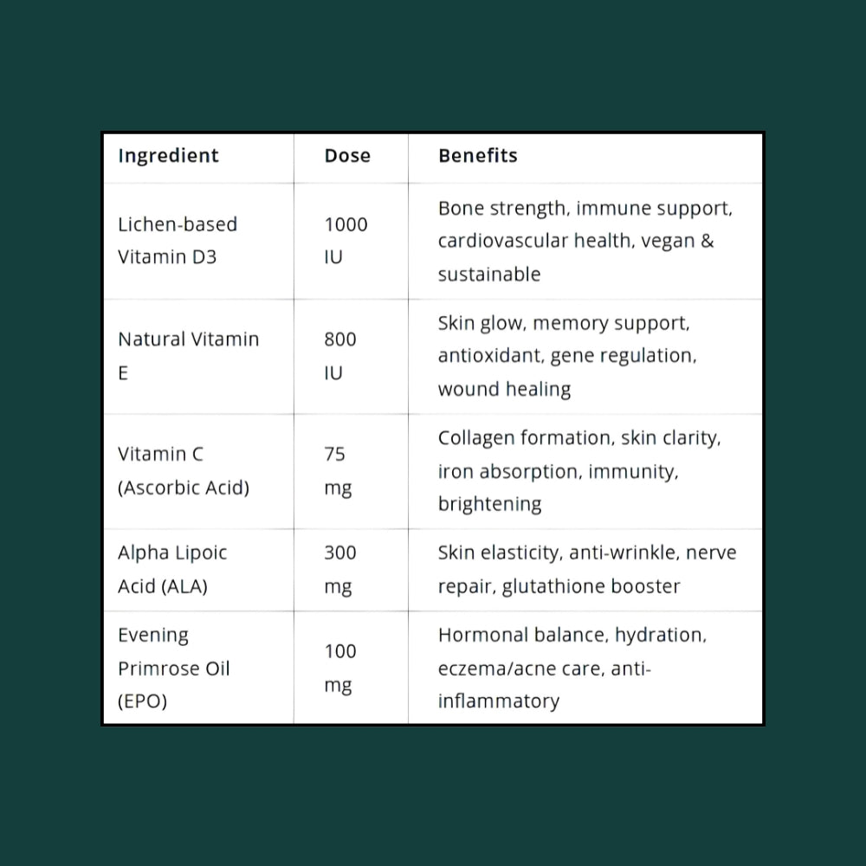
Task: Select the Lichen-based Vitamin D3 cell
Action: coord(178,241)
